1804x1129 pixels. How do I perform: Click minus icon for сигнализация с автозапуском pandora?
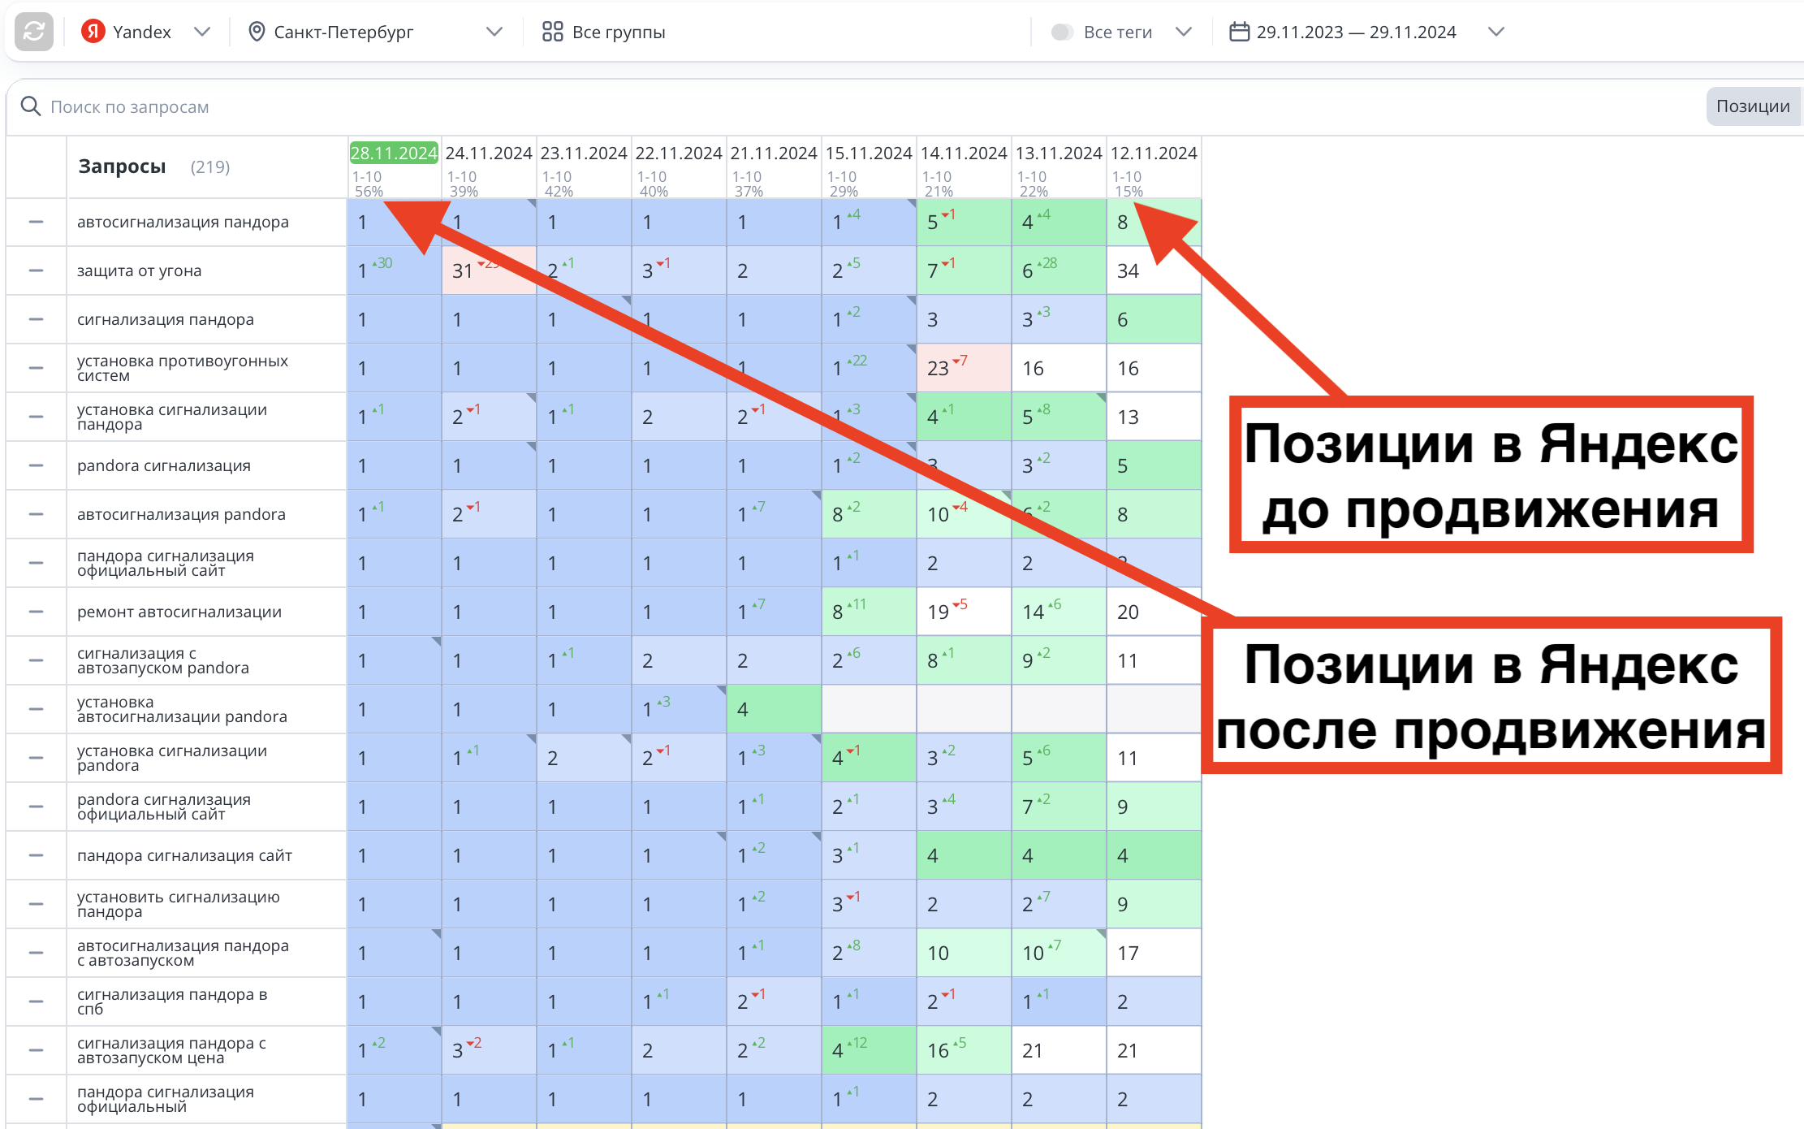pyautogui.click(x=36, y=660)
